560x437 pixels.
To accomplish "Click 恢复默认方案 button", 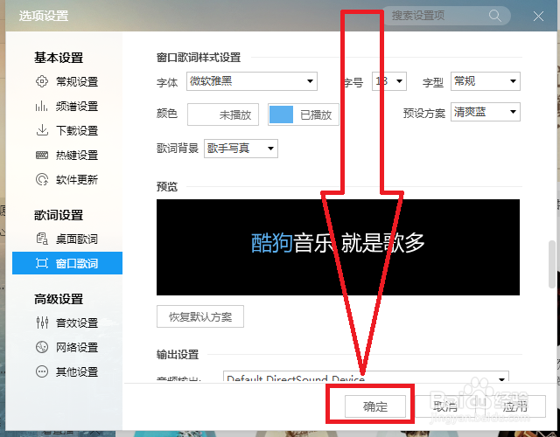I will click(200, 316).
